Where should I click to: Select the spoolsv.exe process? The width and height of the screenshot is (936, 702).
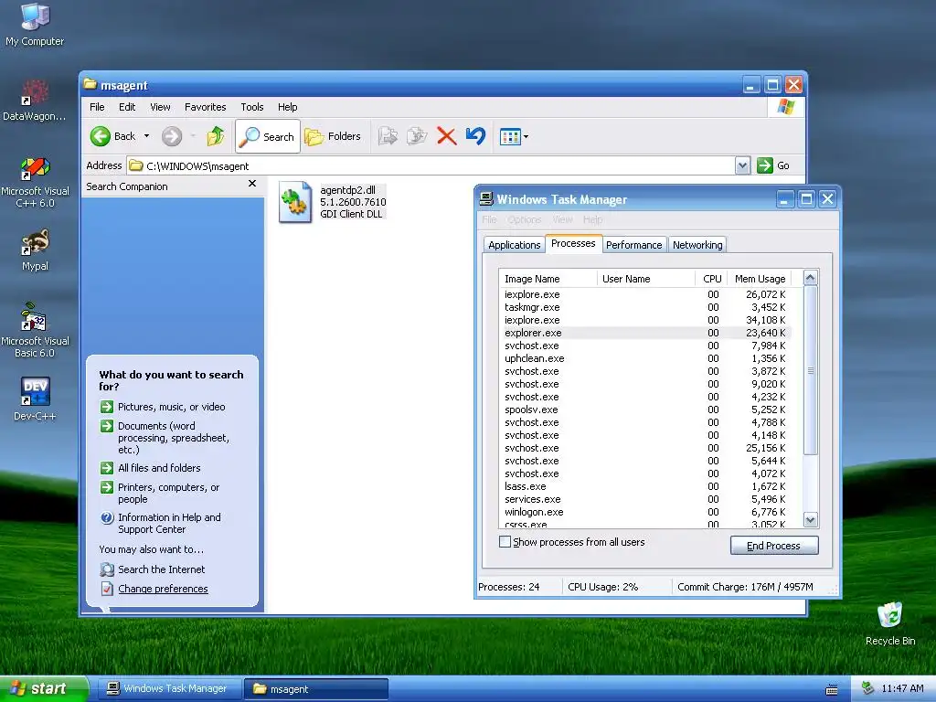coord(645,410)
